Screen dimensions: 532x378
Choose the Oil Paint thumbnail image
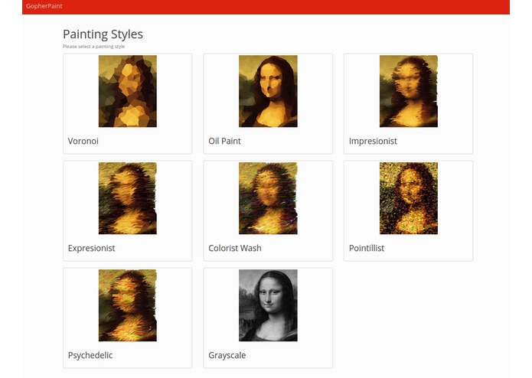(268, 91)
